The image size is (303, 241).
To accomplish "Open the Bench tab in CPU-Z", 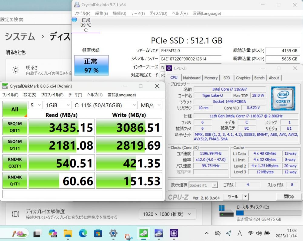I will 259,78.
